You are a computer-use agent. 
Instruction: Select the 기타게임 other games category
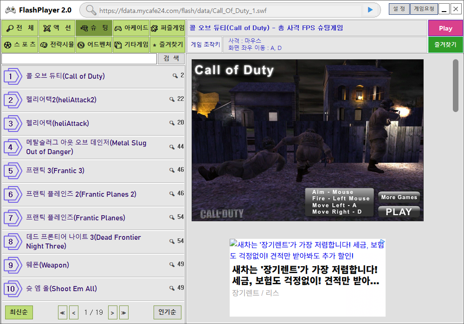(x=131, y=44)
